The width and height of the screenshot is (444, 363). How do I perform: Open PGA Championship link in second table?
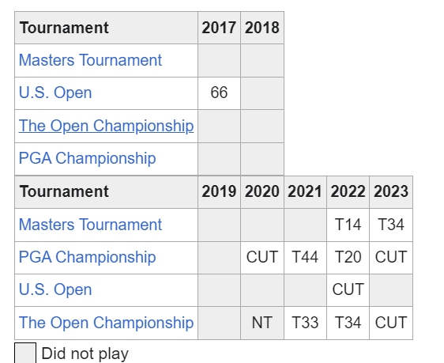(x=87, y=257)
